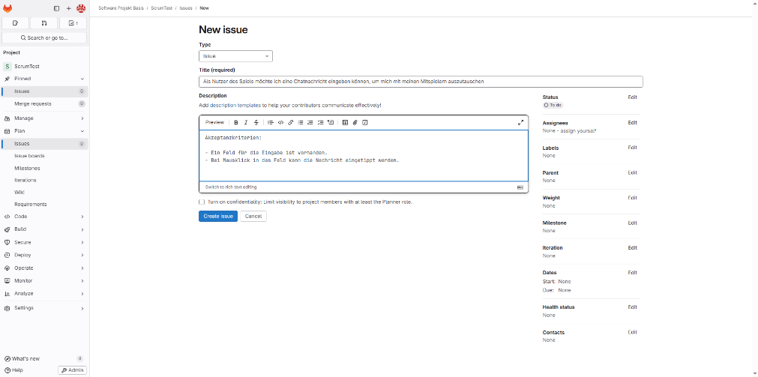758x377 pixels.
Task: Open Issue boards in the Plan menu
Action: 29,156
